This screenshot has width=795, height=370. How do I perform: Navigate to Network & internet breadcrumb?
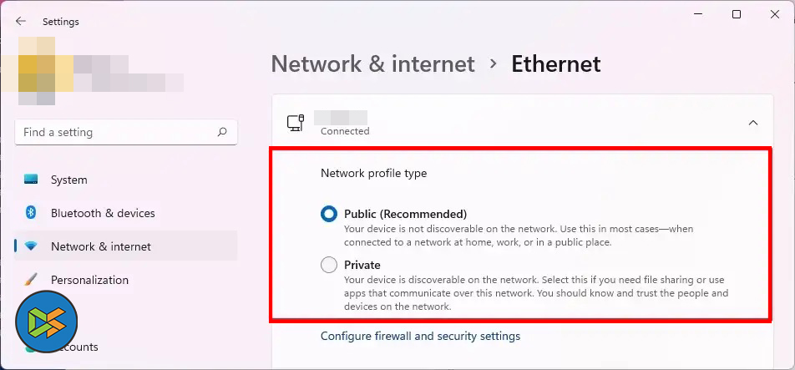click(x=372, y=63)
